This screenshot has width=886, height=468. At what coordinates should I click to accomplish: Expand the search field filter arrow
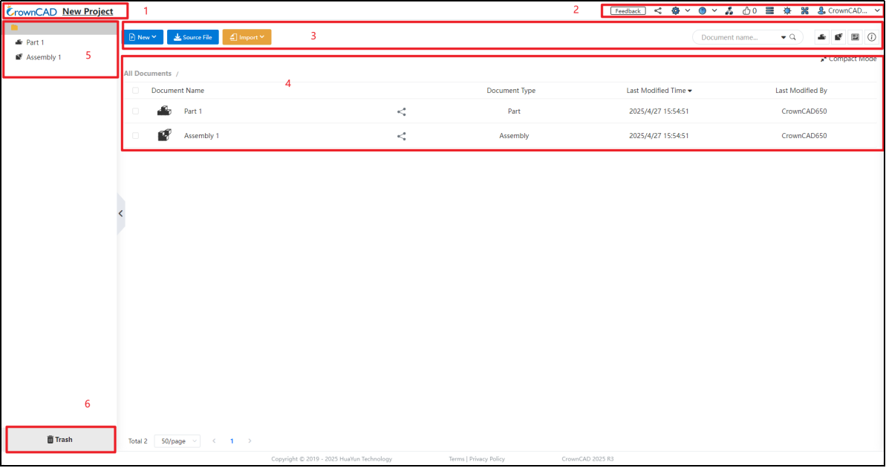784,37
